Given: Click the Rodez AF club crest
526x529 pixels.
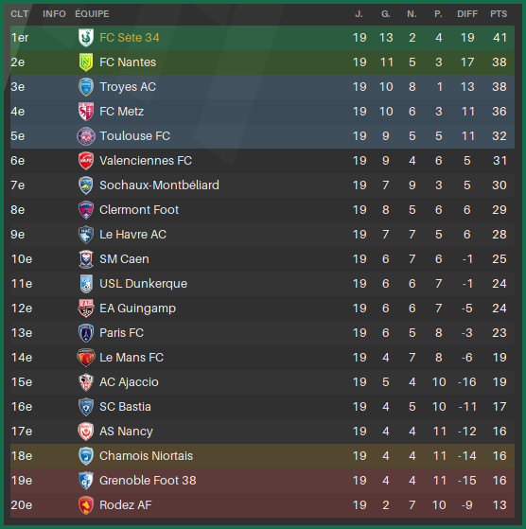Looking at the screenshot, I should click(86, 505).
